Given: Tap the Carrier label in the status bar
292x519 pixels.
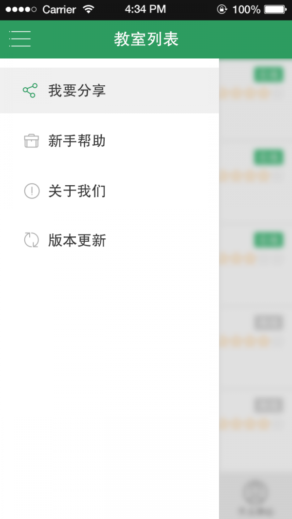Looking at the screenshot, I should (58, 8).
